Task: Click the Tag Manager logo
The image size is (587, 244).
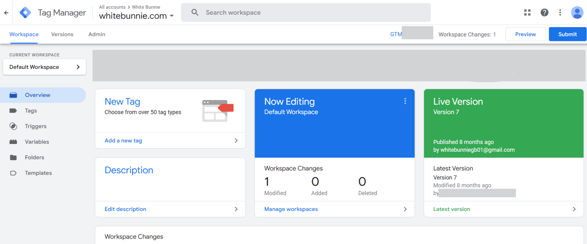Action: coord(25,12)
